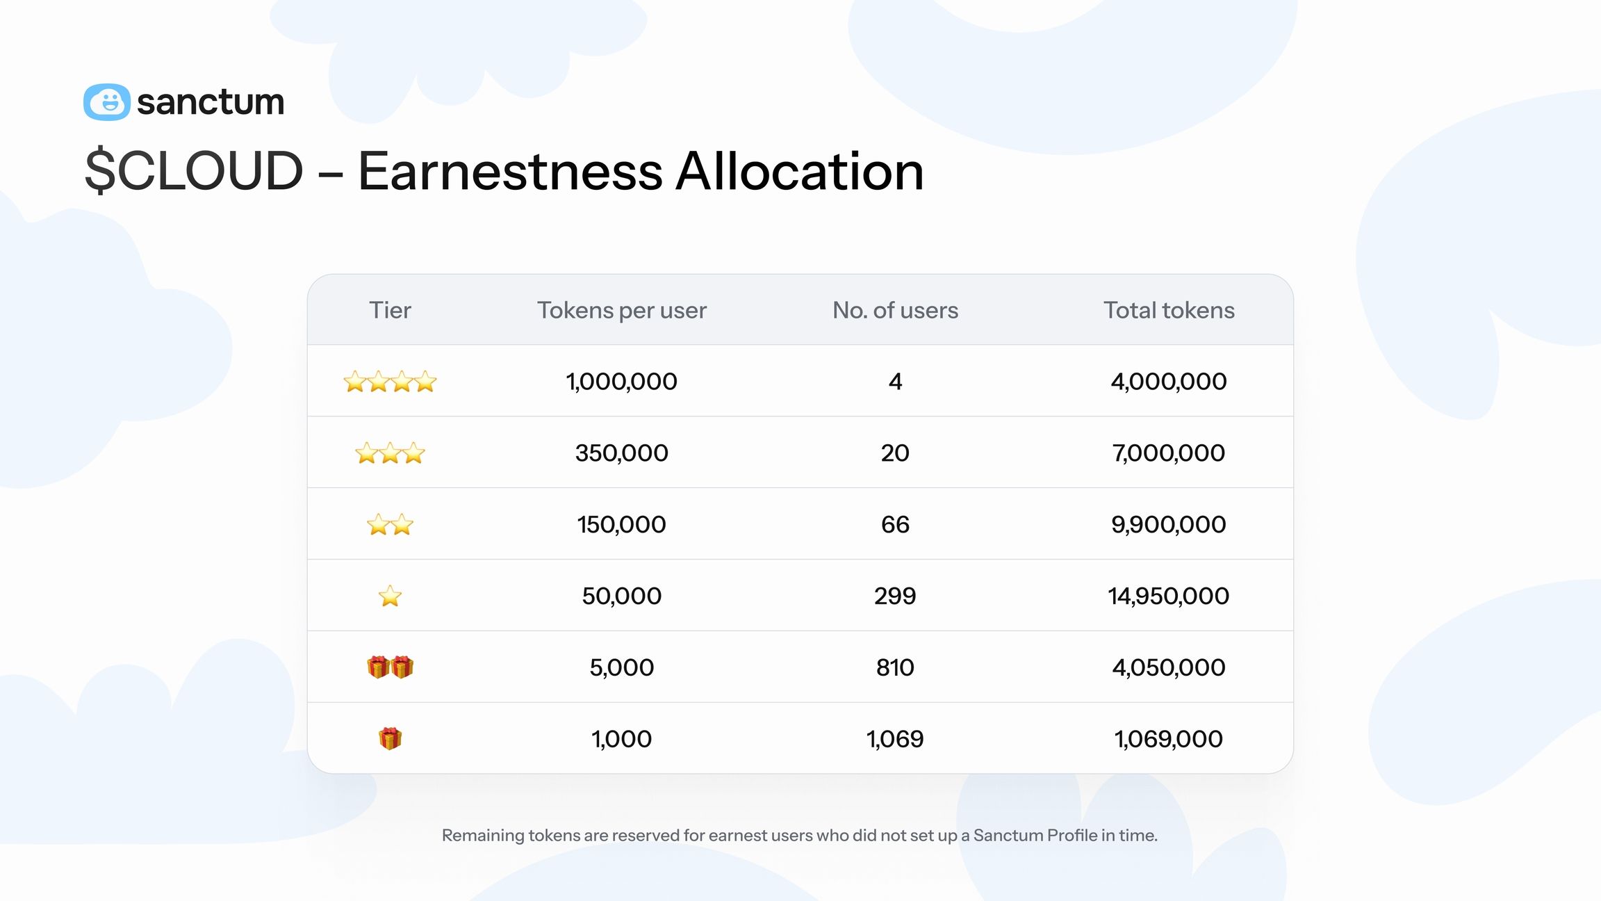The image size is (1601, 901).
Task: Select the single-star tier icon
Action: [x=390, y=596]
